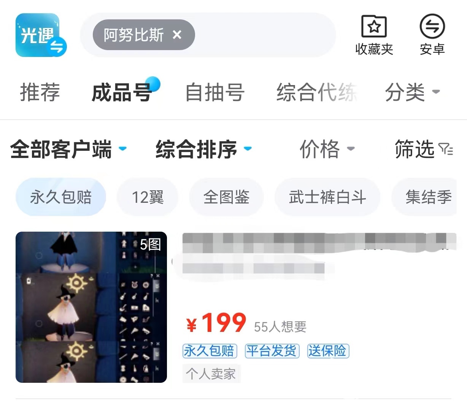Open the 光遇 app logo icon

(41, 35)
